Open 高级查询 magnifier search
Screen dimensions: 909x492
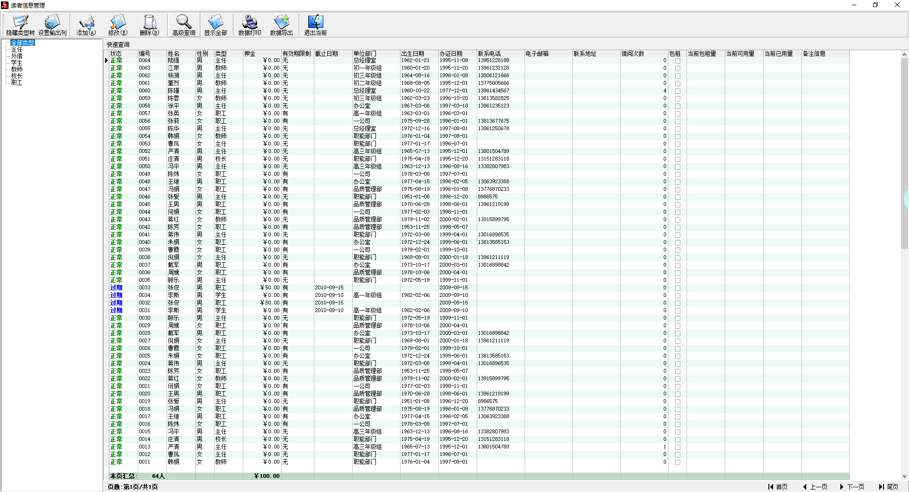click(184, 25)
